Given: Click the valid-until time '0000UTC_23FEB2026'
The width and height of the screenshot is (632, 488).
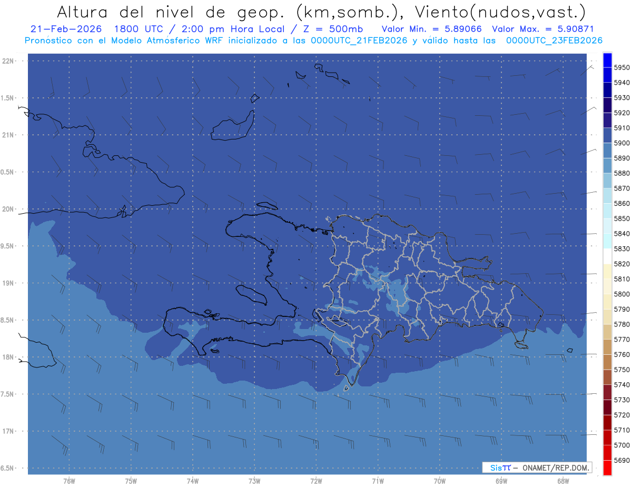Looking at the screenshot, I should tap(554, 41).
